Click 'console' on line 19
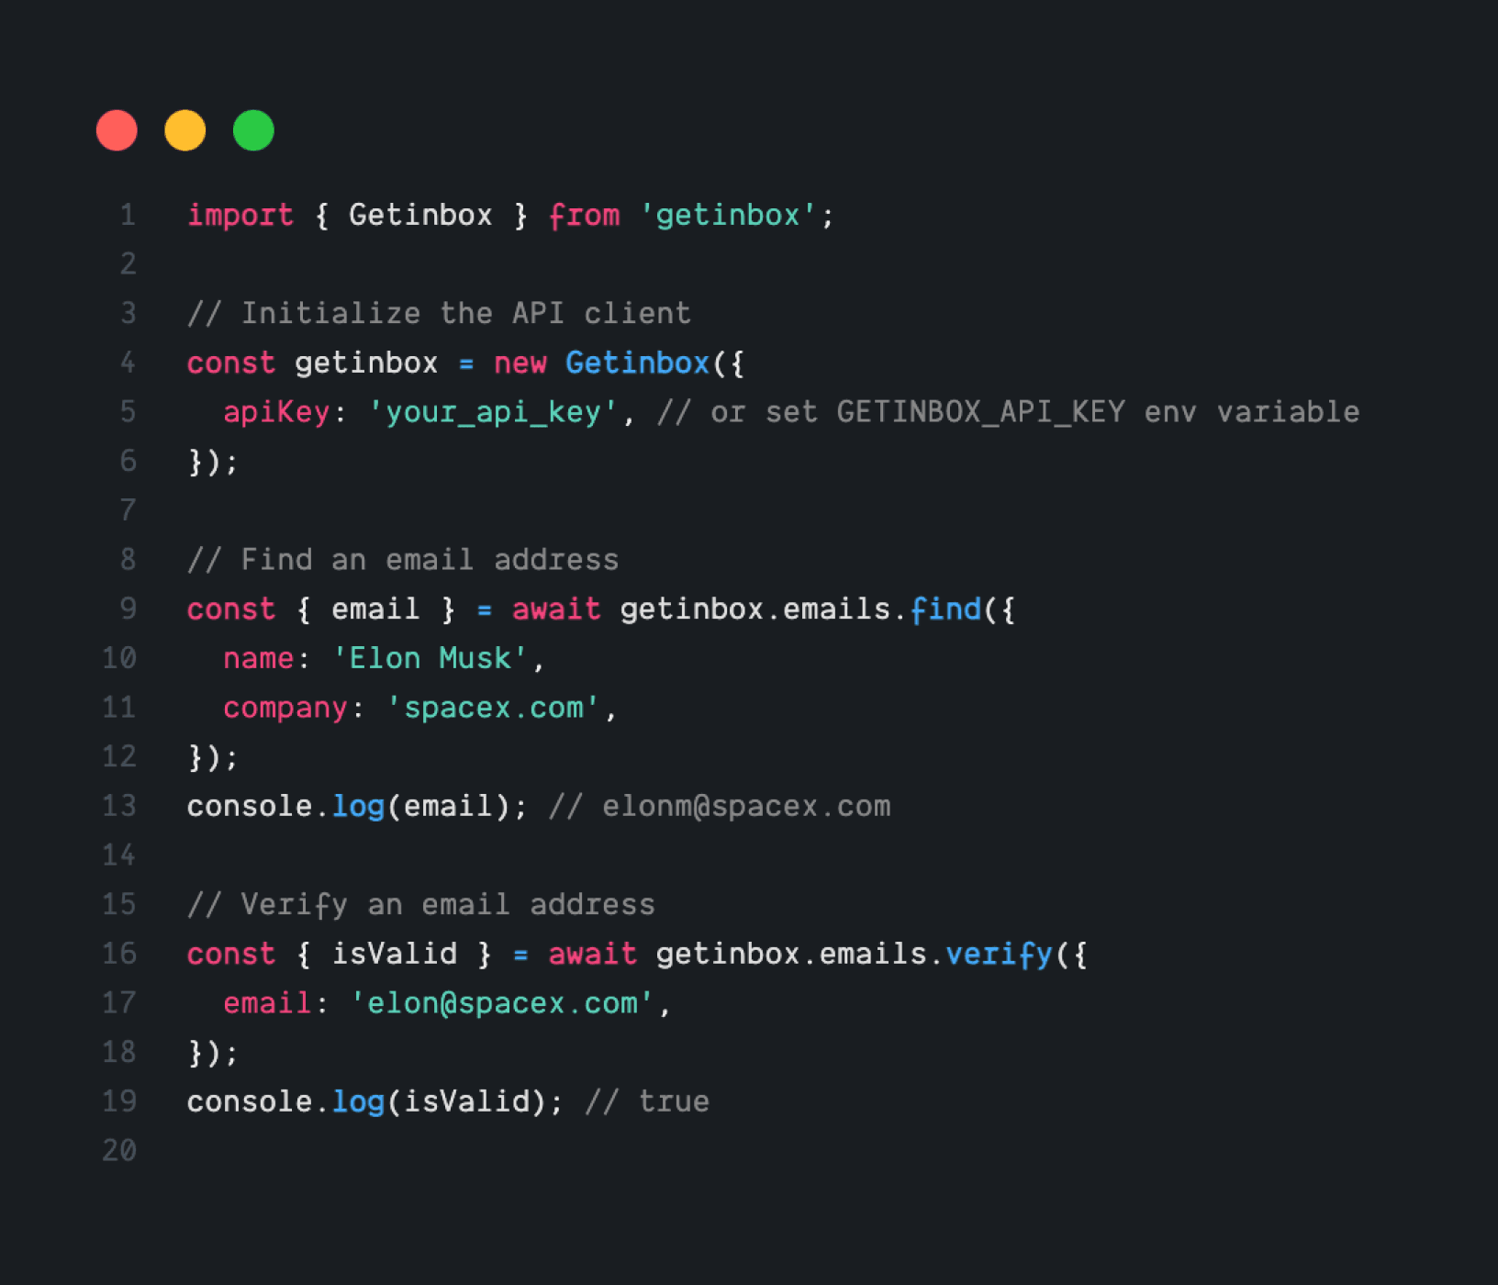 [250, 1101]
